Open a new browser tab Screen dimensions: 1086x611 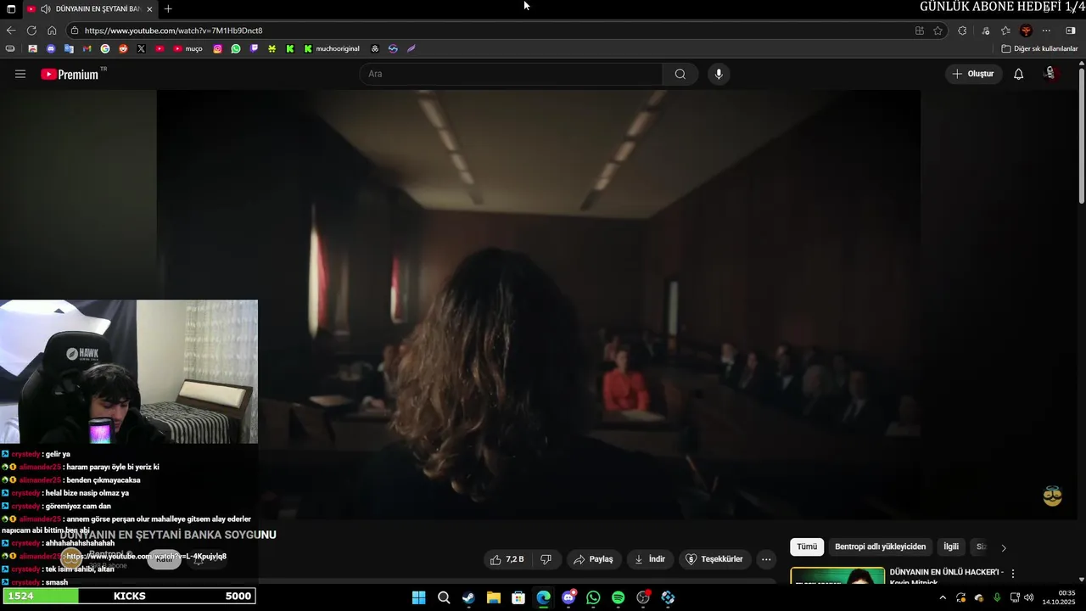pyautogui.click(x=168, y=8)
